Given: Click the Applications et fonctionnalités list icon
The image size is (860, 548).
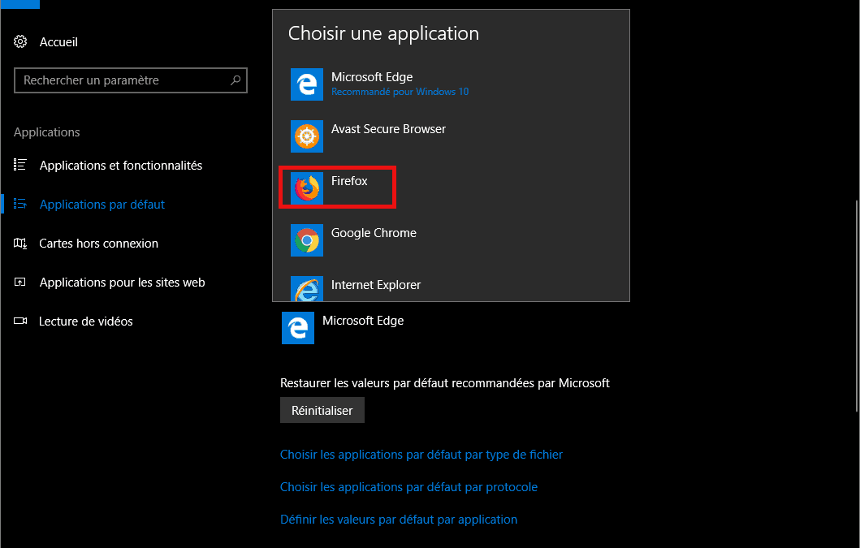Looking at the screenshot, I should pos(21,165).
